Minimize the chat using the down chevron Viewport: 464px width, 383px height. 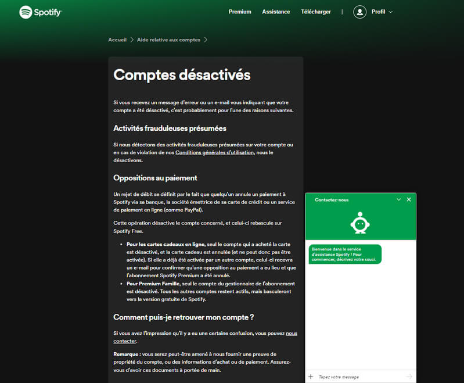click(398, 199)
